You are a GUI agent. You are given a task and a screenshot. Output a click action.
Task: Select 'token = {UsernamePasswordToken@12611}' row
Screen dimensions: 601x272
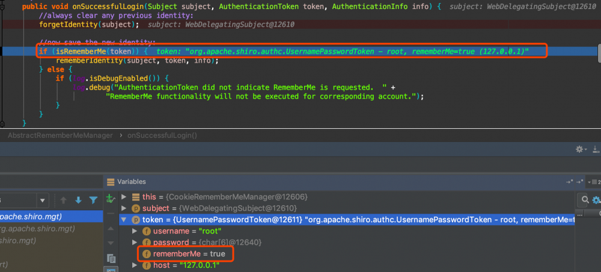(347, 220)
